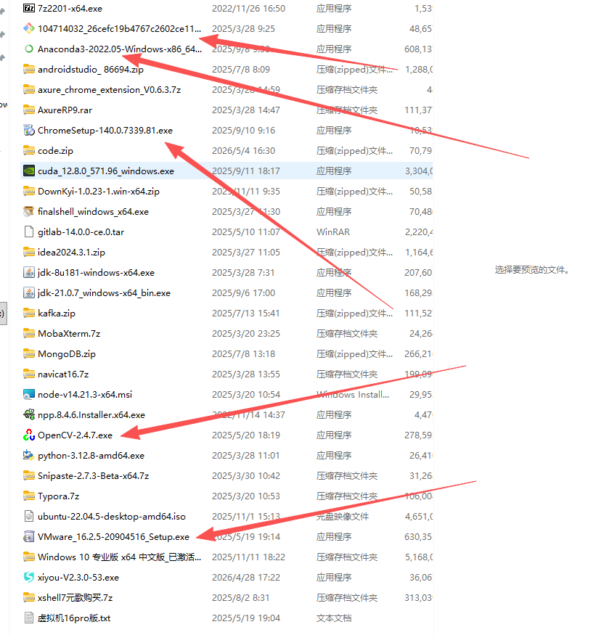This screenshot has height=635, width=604.
Task: Click the 光盘映像文件 type cell for ubuntu iso
Action: (x=343, y=516)
